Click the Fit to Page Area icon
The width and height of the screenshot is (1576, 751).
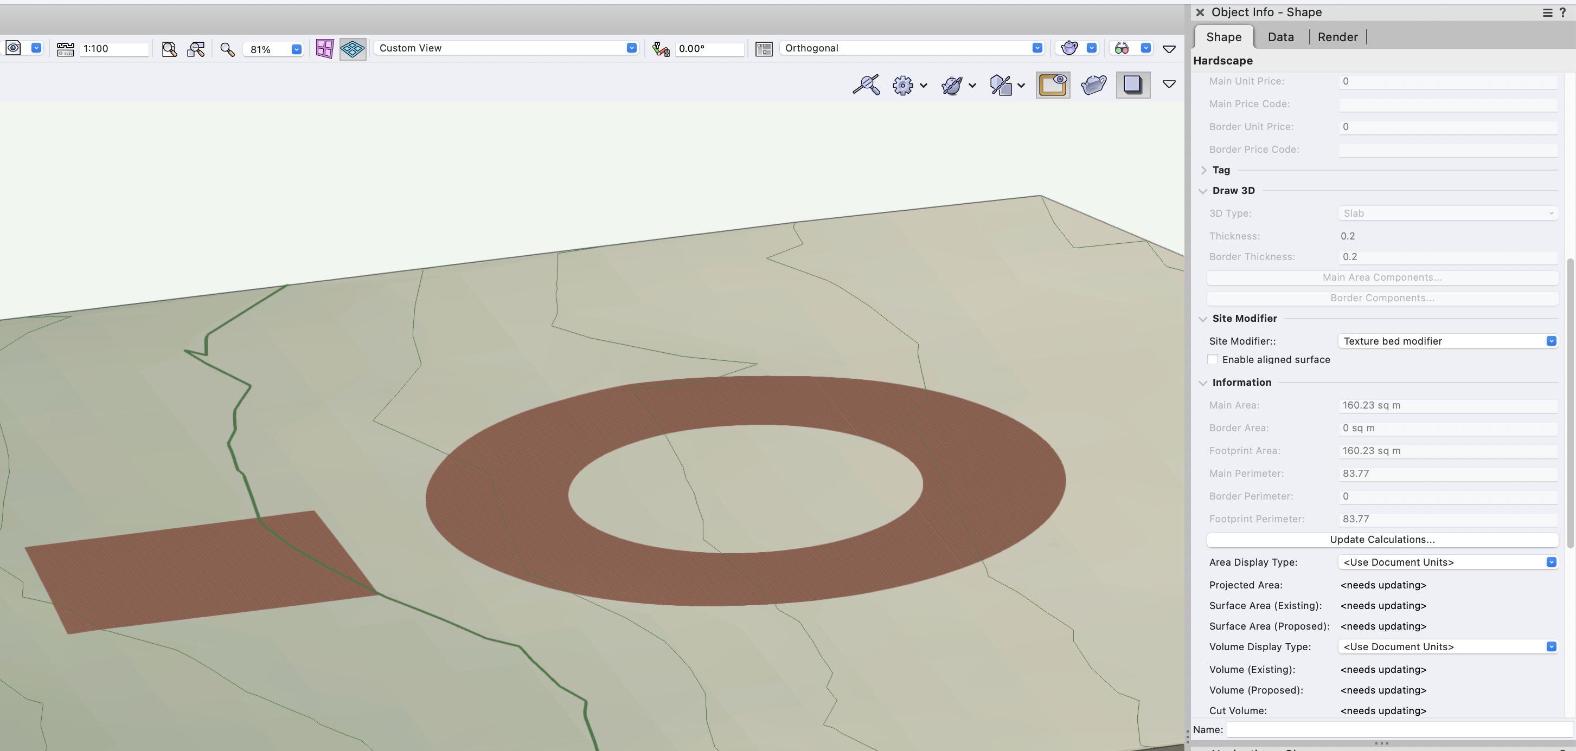pyautogui.click(x=169, y=49)
